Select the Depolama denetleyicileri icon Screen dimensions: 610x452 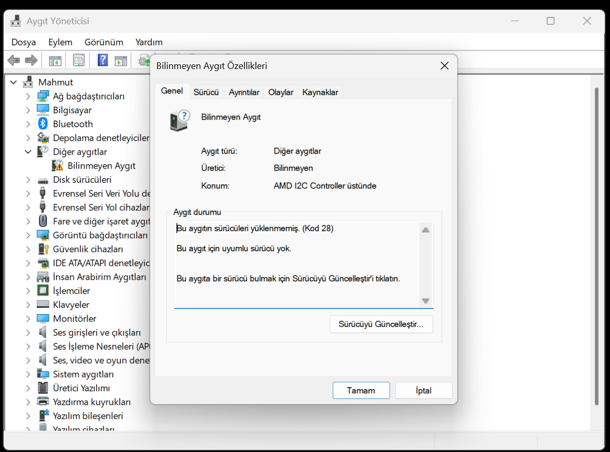click(x=43, y=138)
